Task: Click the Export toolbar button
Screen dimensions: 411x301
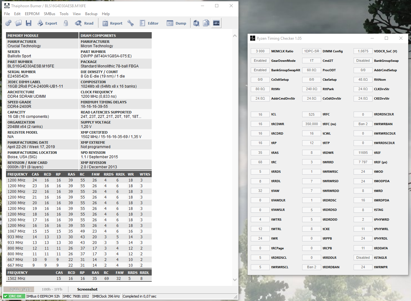Action: (x=47, y=23)
